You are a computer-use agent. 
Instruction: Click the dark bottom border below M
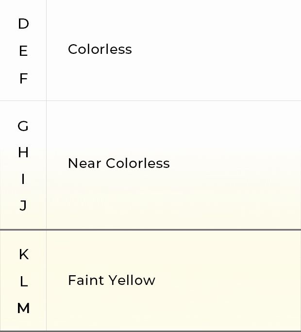150,331
